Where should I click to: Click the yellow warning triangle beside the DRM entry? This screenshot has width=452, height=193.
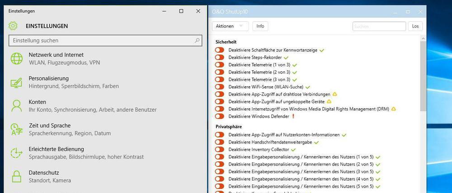pos(394,109)
